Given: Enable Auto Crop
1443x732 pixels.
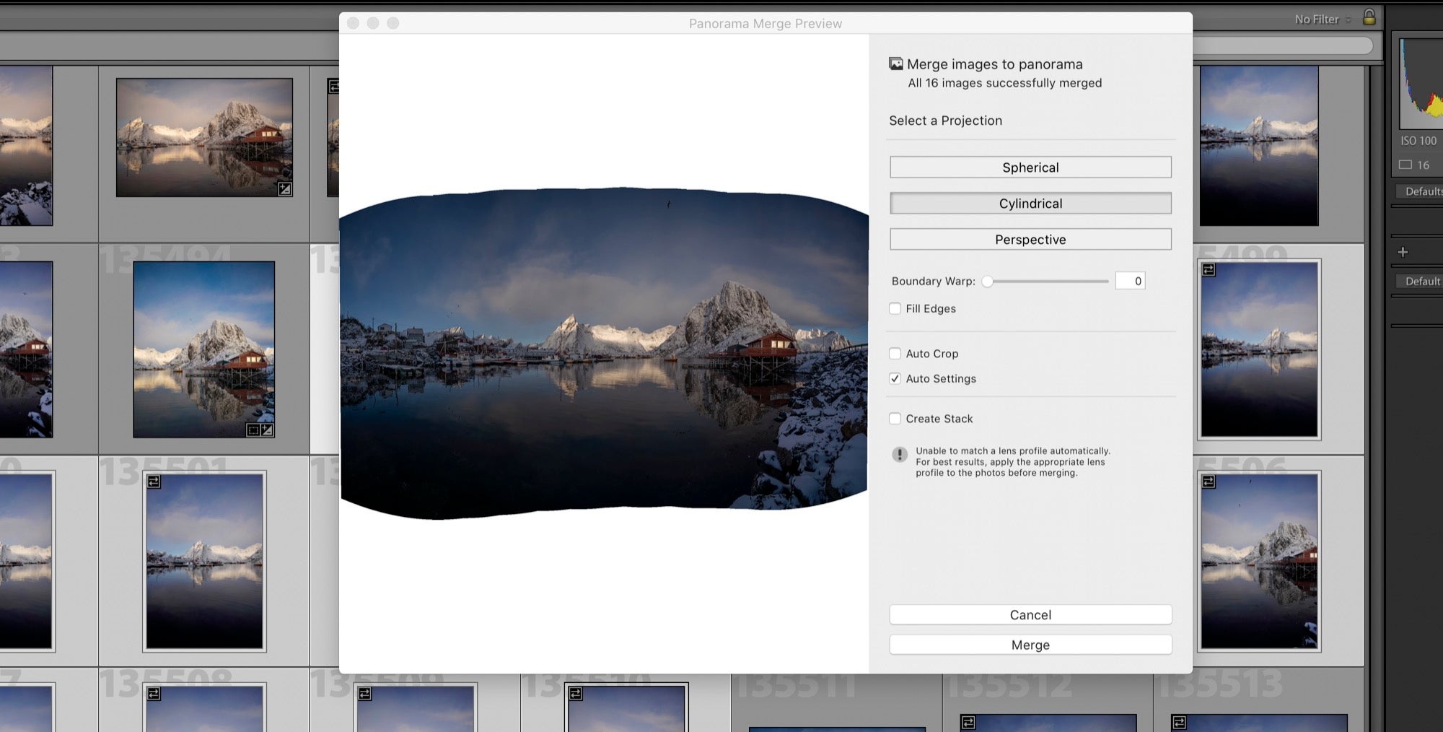Looking at the screenshot, I should coord(895,353).
